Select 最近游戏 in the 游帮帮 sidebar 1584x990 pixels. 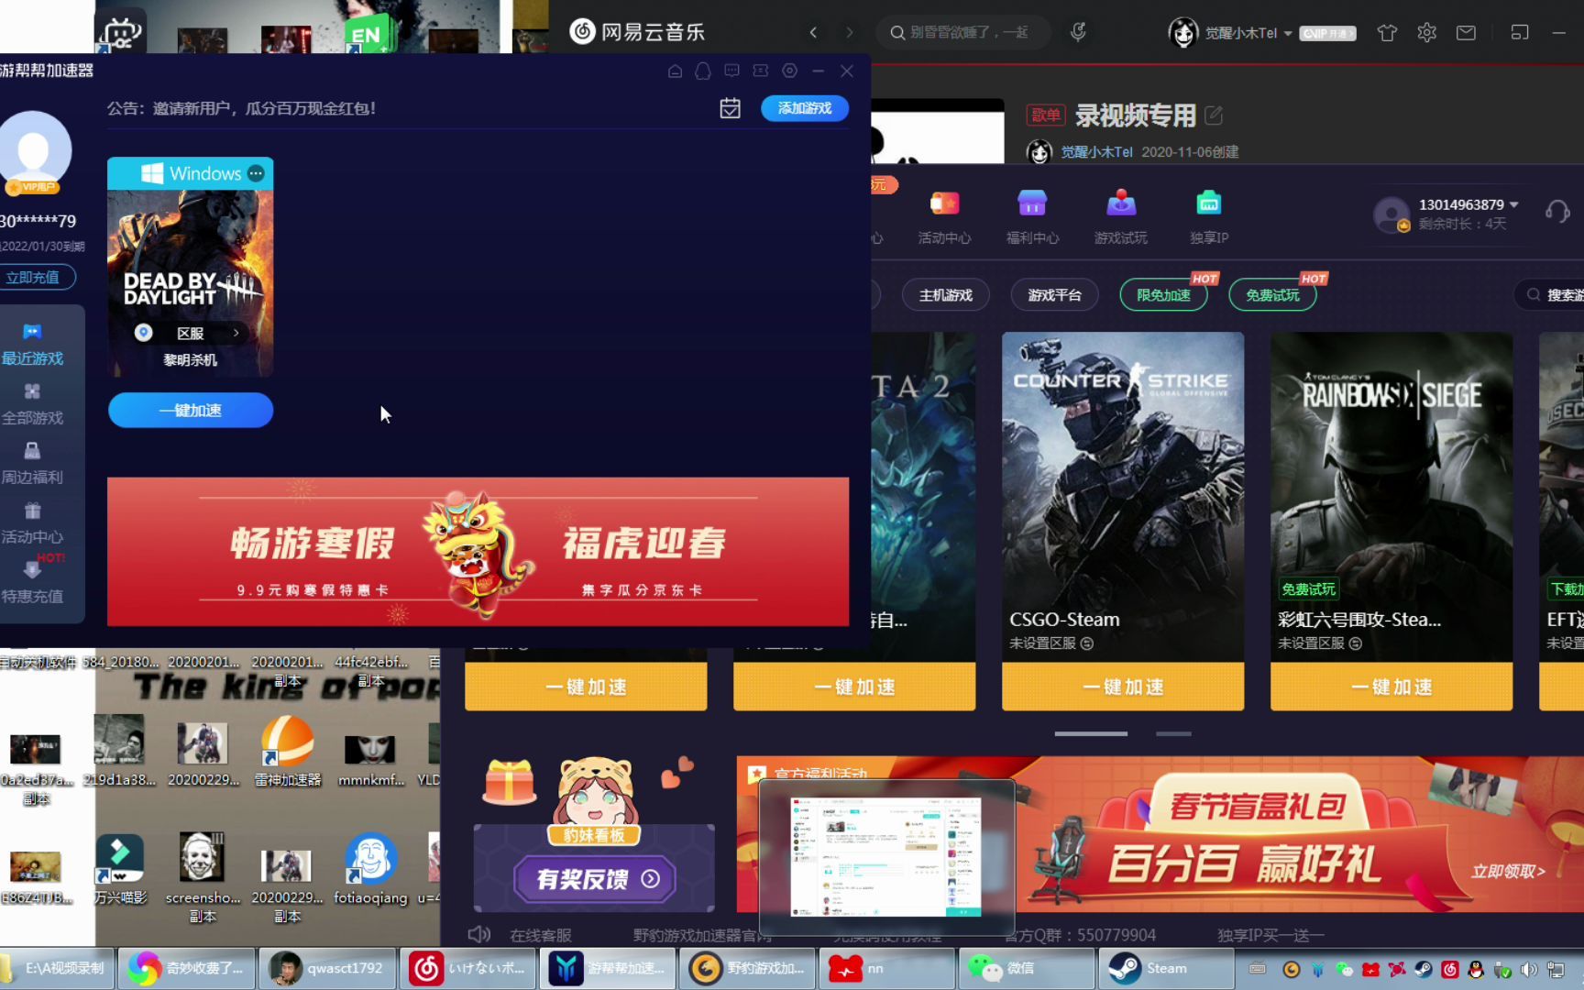[32, 345]
